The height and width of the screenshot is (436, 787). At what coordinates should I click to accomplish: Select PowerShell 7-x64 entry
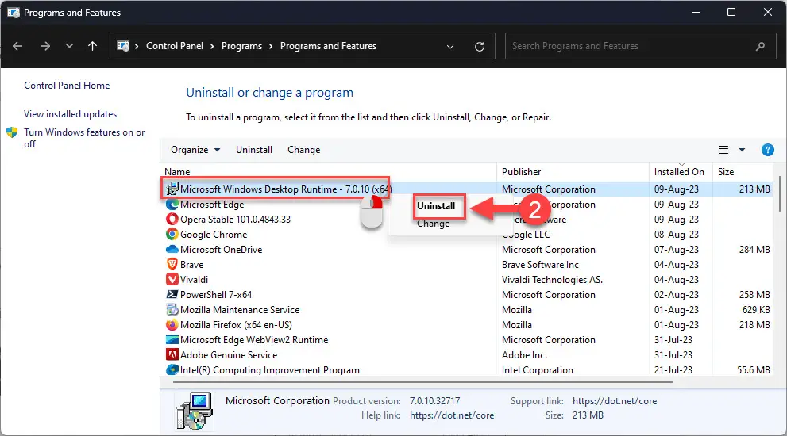[216, 295]
